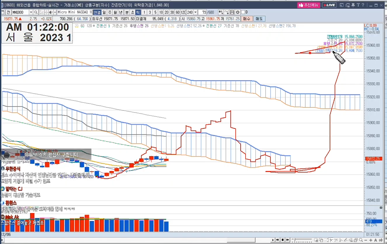Click the highlighted axis-marker icon in bottom toolbar
387x244 pixels.
pos(331,240)
